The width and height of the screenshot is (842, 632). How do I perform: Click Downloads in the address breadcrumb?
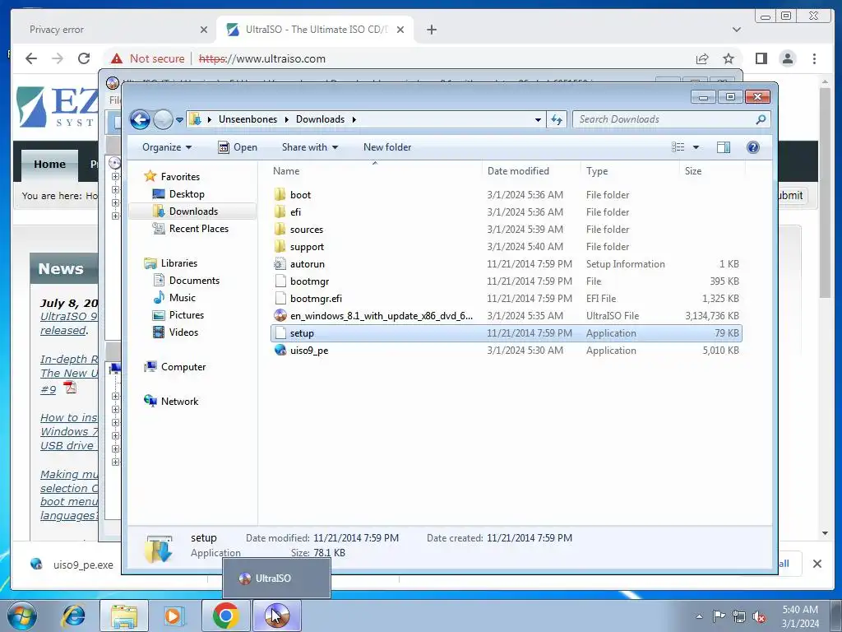[320, 119]
